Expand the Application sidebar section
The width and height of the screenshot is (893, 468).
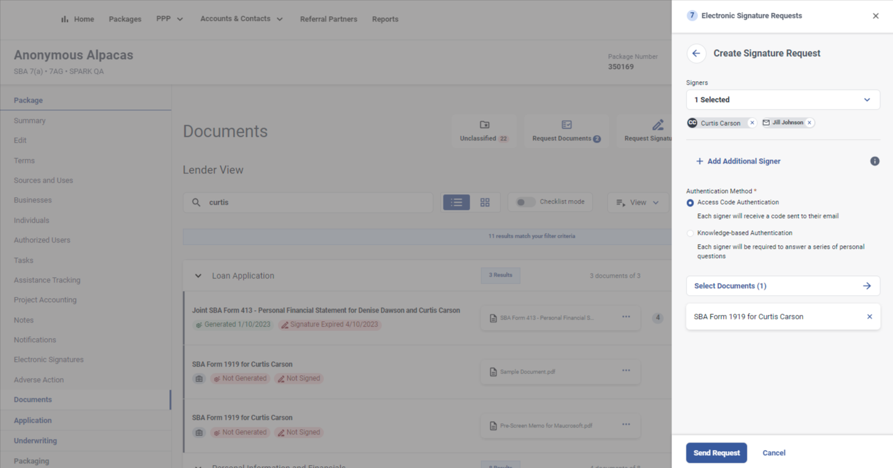[x=32, y=420]
